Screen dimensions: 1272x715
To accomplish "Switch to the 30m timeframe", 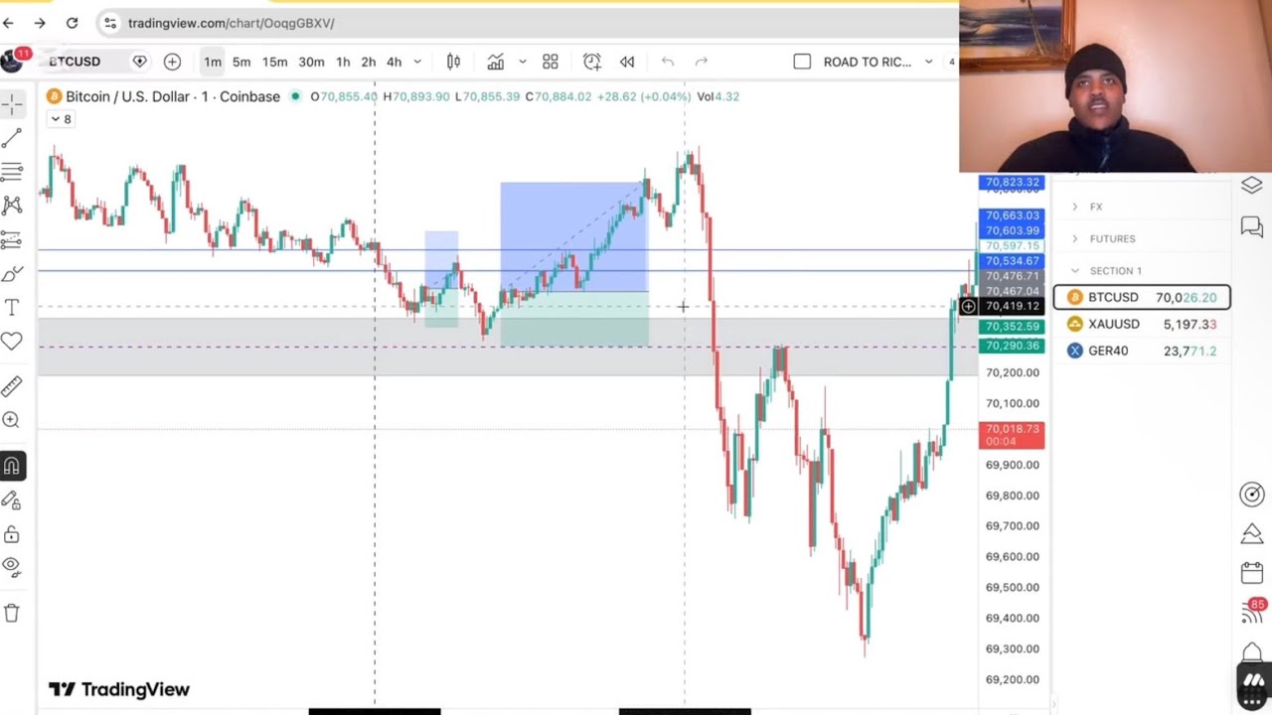I will click(311, 62).
